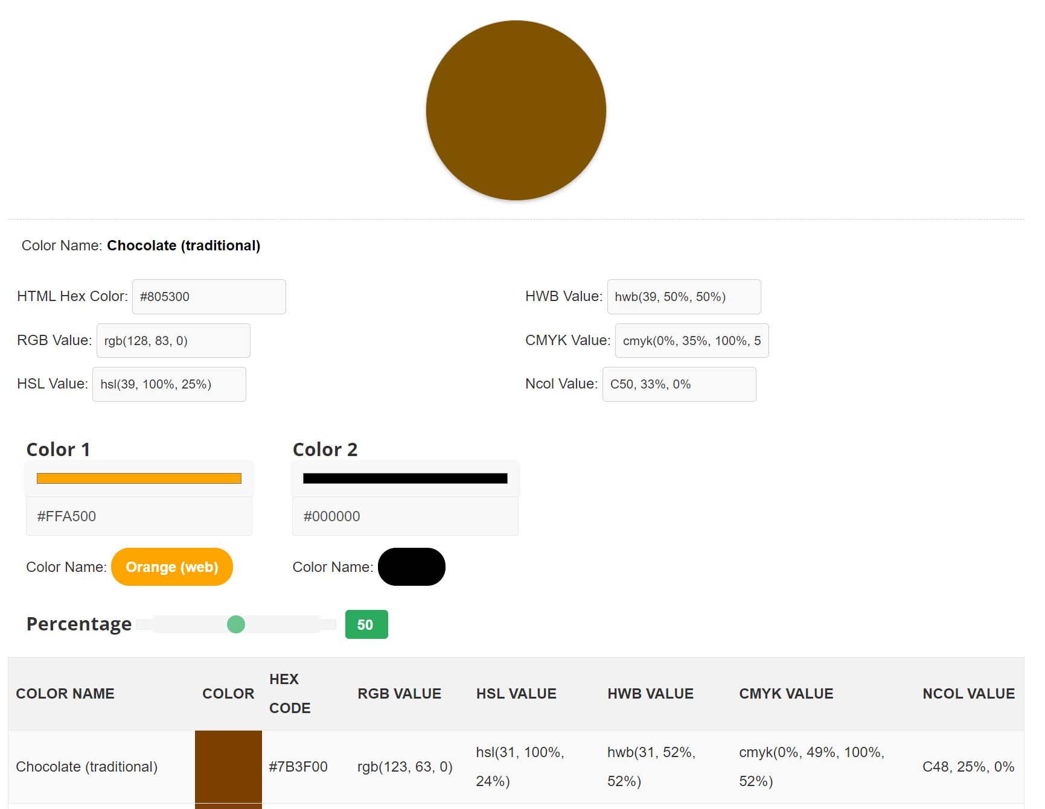
Task: Click the HSL Value text field
Action: point(169,384)
